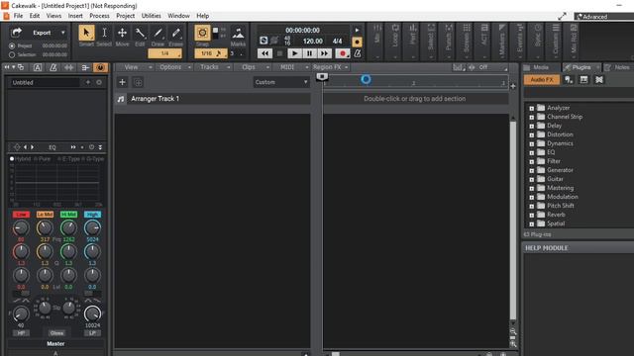This screenshot has height=356, width=634.
Task: Show the track properties icon in inspector
Action: 85,67
